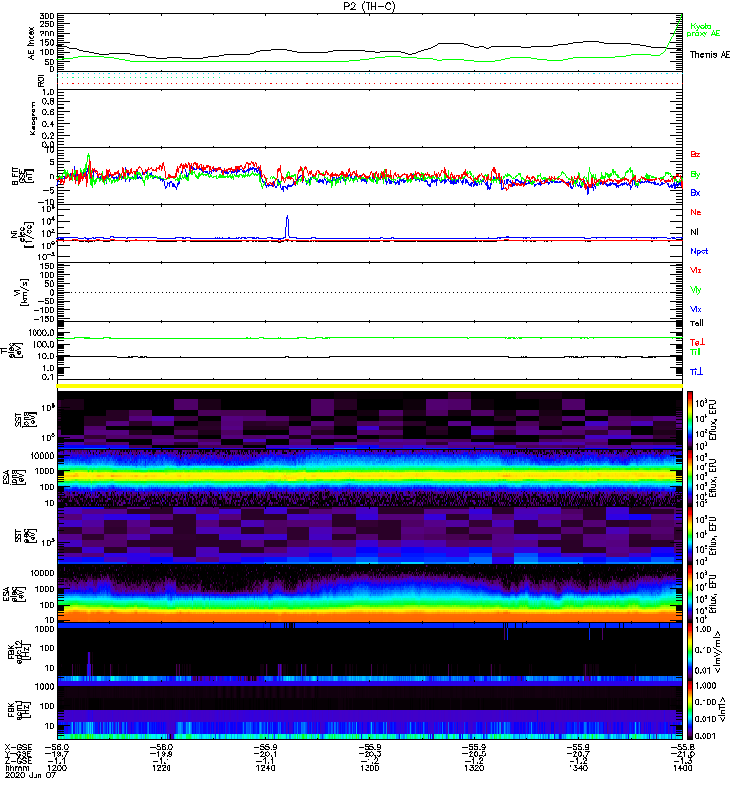
Task: Click the 1400 time tick label
Action: coord(682,768)
